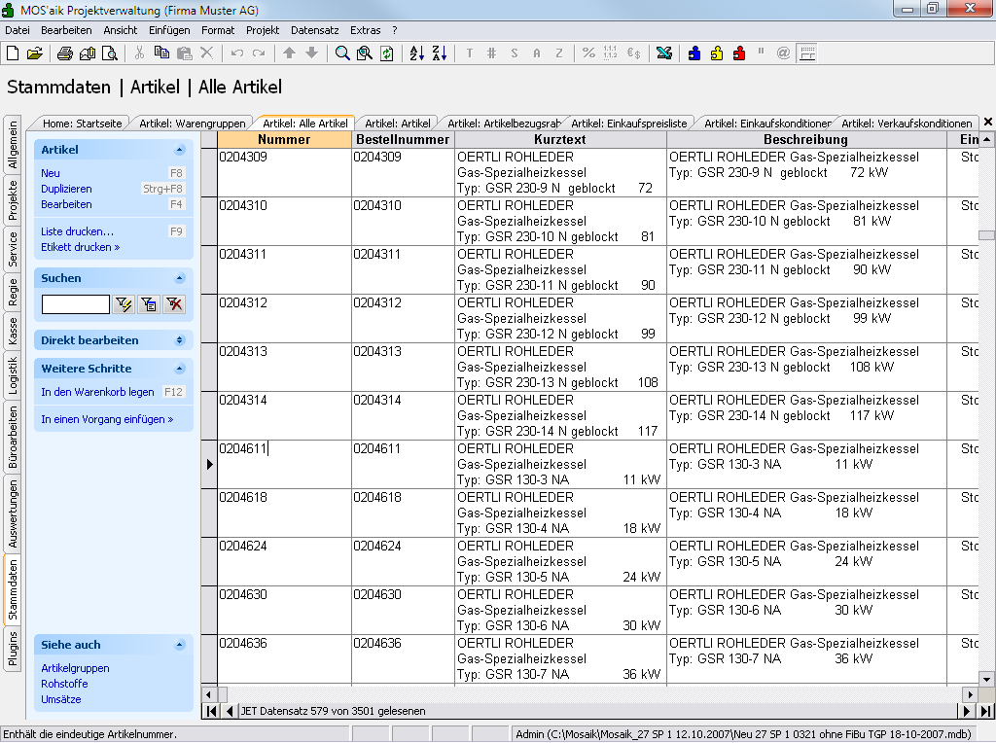Click the blue puzzle piece icon
This screenshot has height=743, width=996.
coord(694,53)
